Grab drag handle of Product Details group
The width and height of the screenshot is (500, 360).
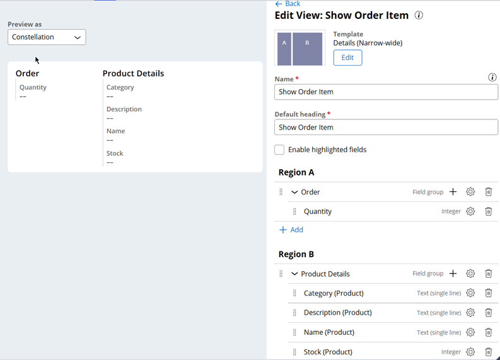point(281,273)
